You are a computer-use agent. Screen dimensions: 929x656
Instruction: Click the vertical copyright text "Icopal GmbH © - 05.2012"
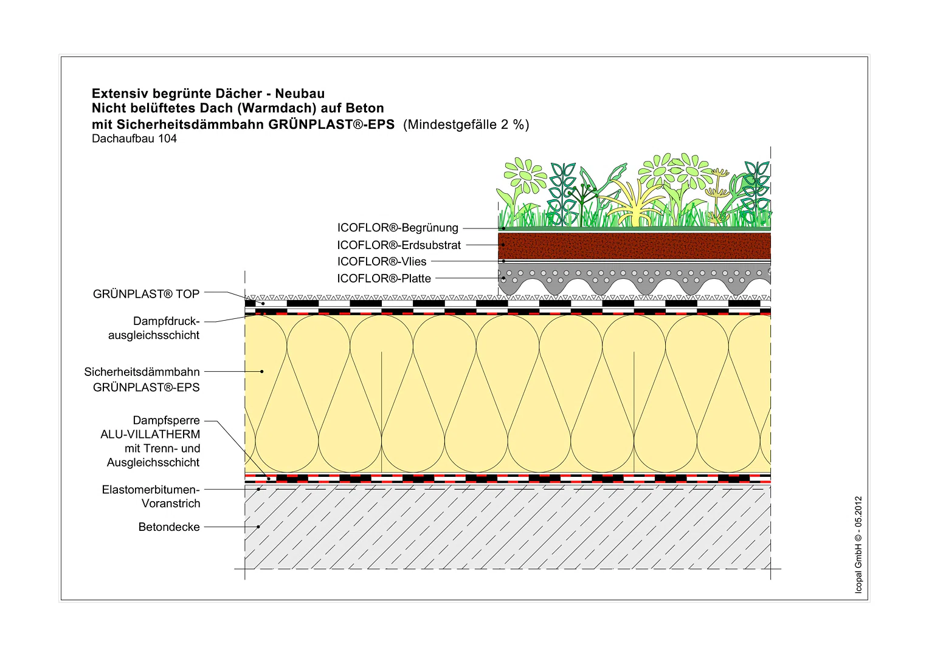(858, 545)
